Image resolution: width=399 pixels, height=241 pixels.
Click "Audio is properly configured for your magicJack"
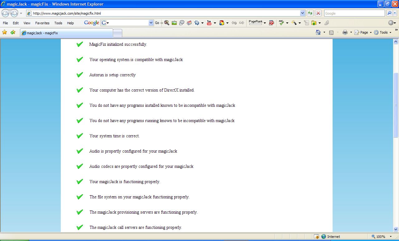pyautogui.click(x=133, y=151)
